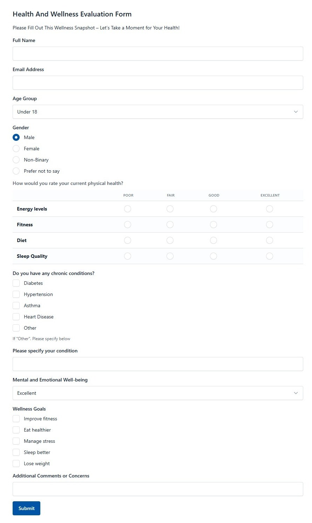Viewport: 312px width, 523px height.
Task: Expand the Mental and Emotional Well-being dropdown
Action: point(158,393)
